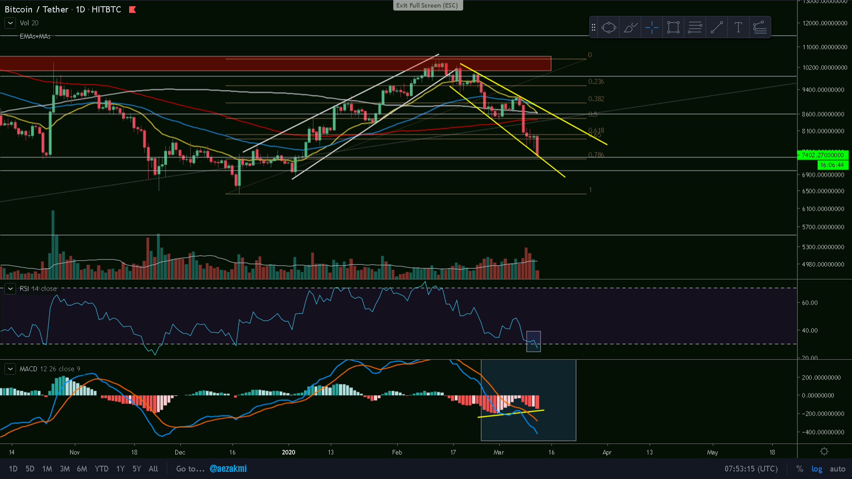
Task: Collapse the MACD indicator legend
Action: [10, 369]
